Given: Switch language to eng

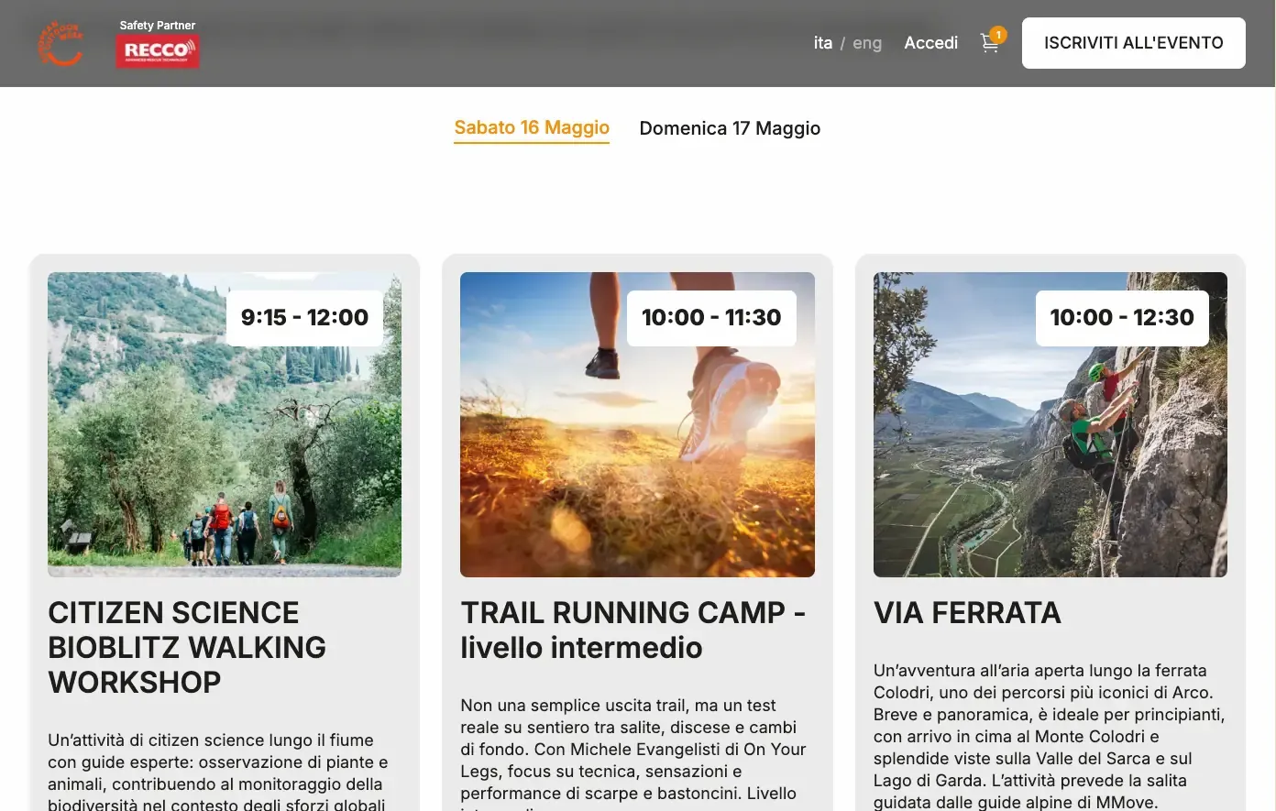Looking at the screenshot, I should [867, 43].
